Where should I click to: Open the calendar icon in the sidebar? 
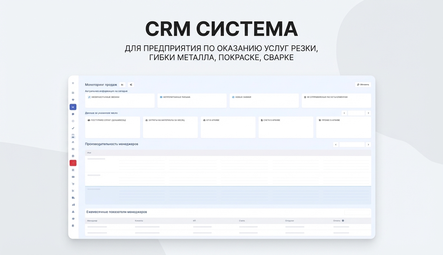(x=73, y=156)
